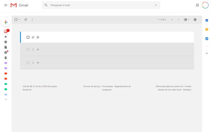Mark importance on first white row

click(x=38, y=37)
